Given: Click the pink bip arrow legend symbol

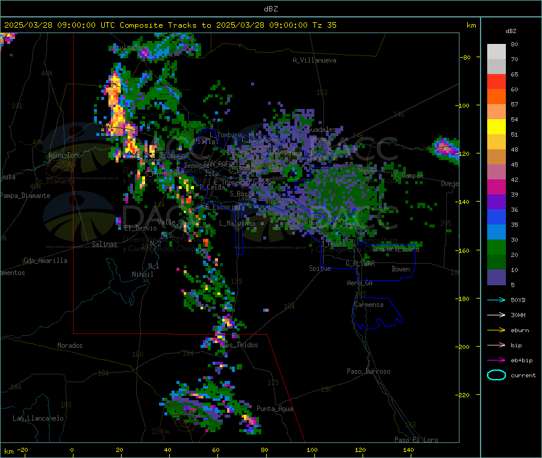Looking at the screenshot, I should [x=496, y=345].
